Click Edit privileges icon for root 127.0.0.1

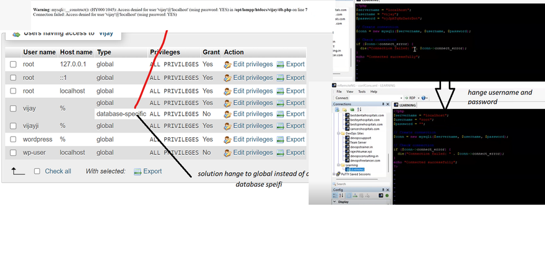(x=227, y=64)
